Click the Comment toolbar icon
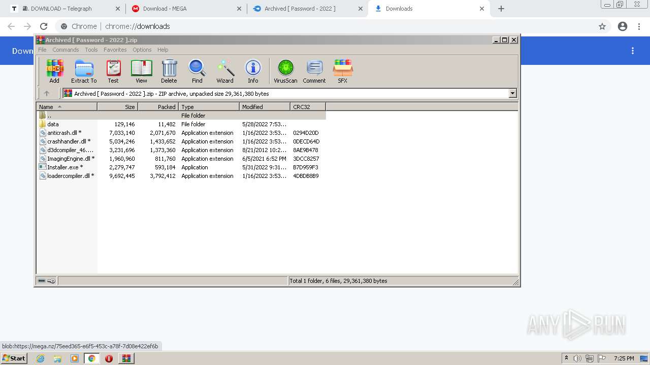 314,71
